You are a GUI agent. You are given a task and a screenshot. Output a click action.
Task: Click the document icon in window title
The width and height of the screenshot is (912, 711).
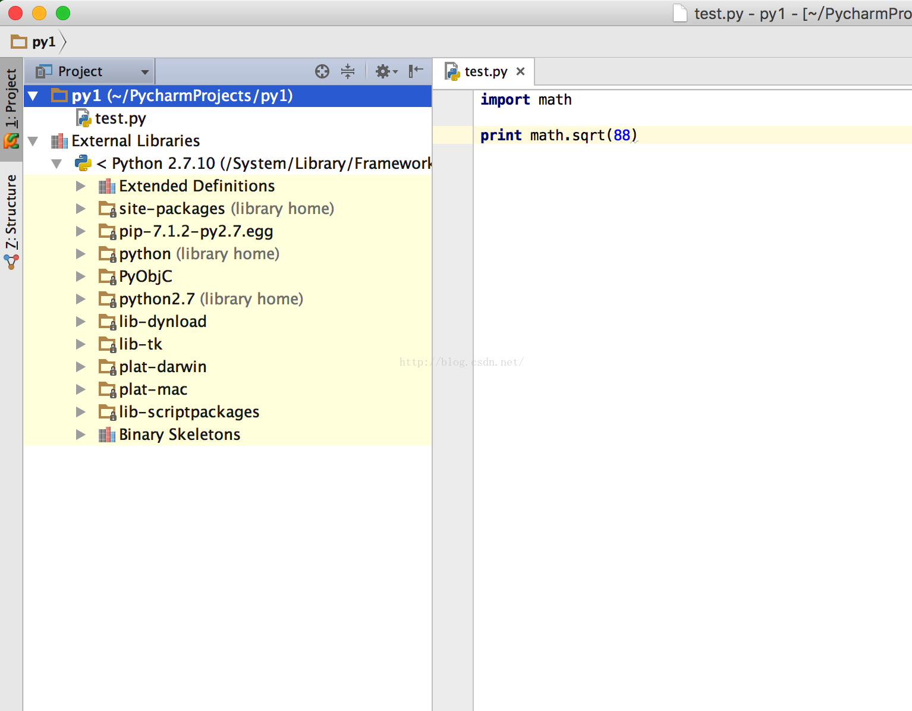[x=680, y=13]
